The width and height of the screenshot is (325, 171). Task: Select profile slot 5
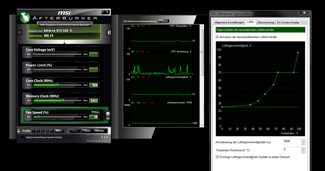52,131
